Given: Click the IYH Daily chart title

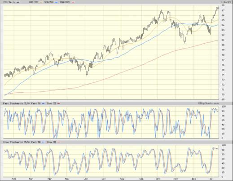Looking at the screenshot, I should click(x=9, y=2).
